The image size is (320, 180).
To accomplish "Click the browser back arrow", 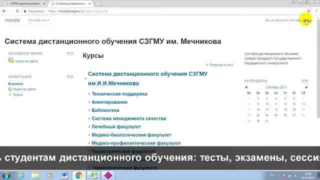I will (4, 11).
